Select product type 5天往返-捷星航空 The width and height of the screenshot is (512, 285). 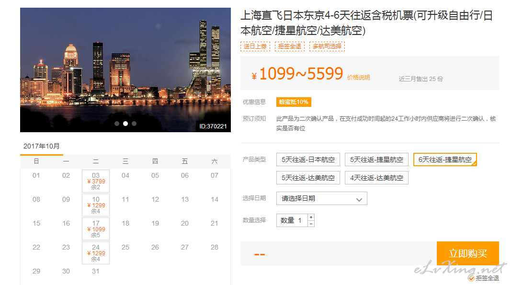tap(376, 160)
